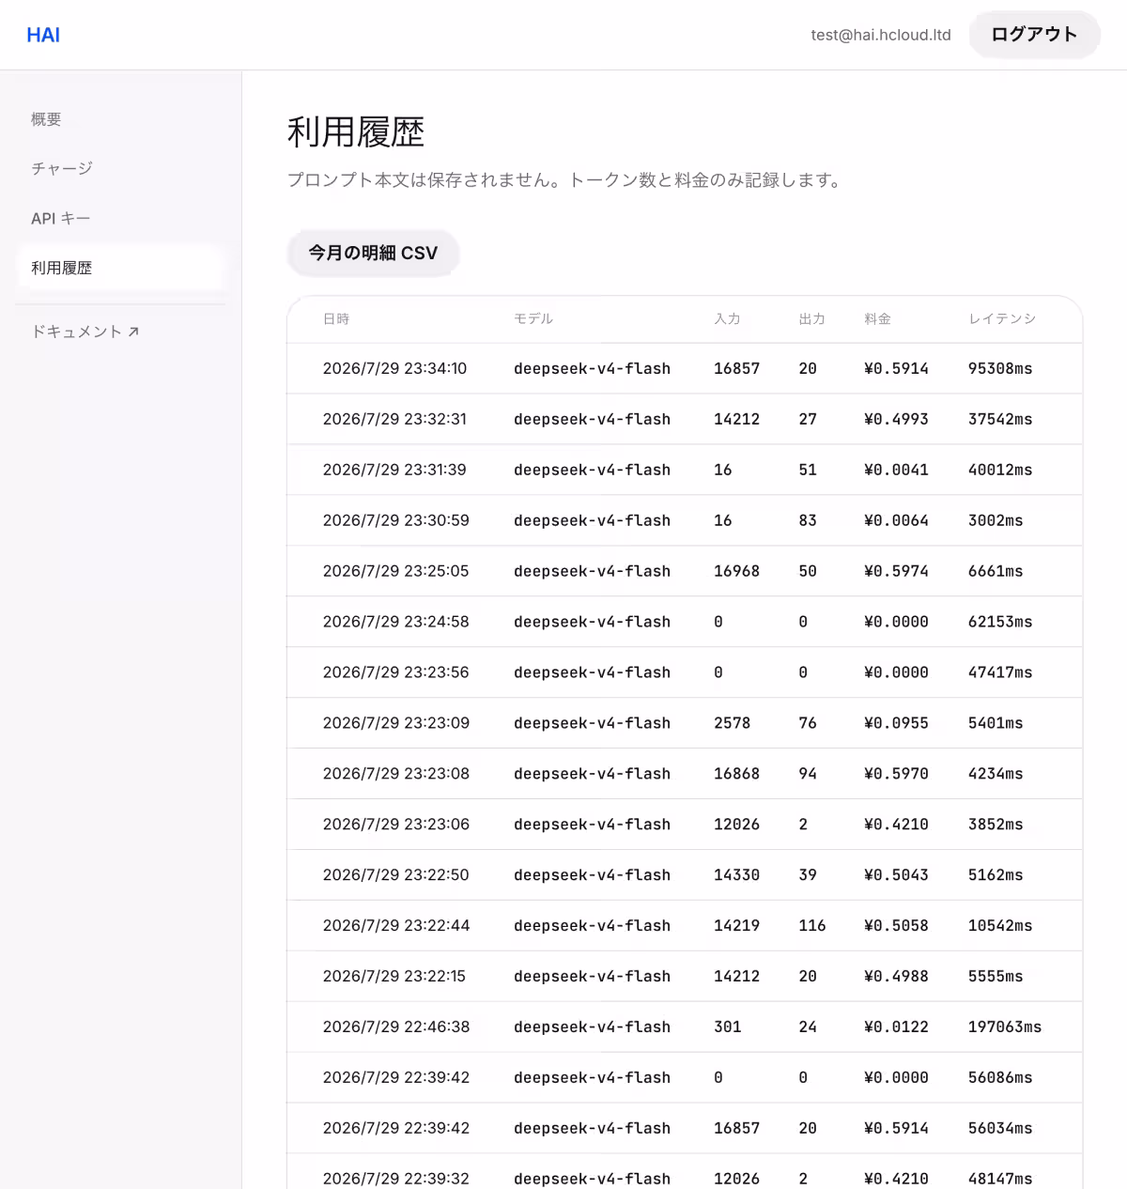Click the fee ¥0.0064
Screen dimensions: 1127x1189
[896, 520]
